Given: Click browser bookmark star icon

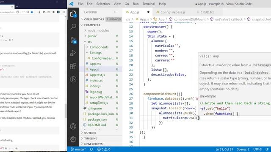Looking at the screenshot, I should tap(32, 12).
